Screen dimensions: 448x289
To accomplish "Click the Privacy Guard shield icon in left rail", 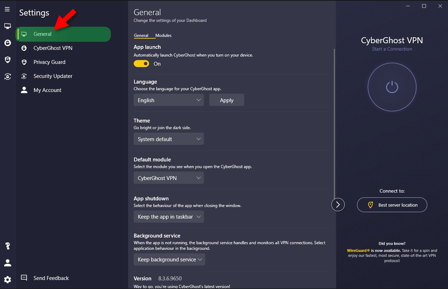I will click(8, 60).
